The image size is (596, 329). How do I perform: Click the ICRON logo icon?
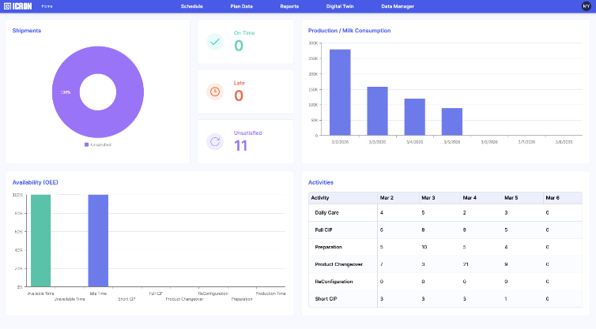click(x=8, y=6)
